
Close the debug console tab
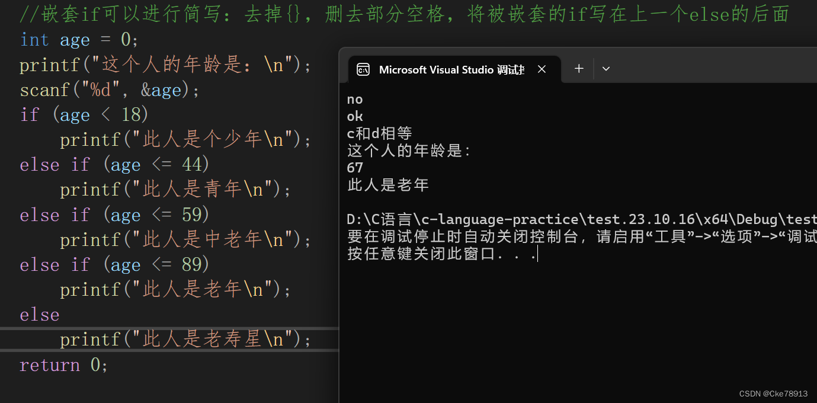pos(542,69)
